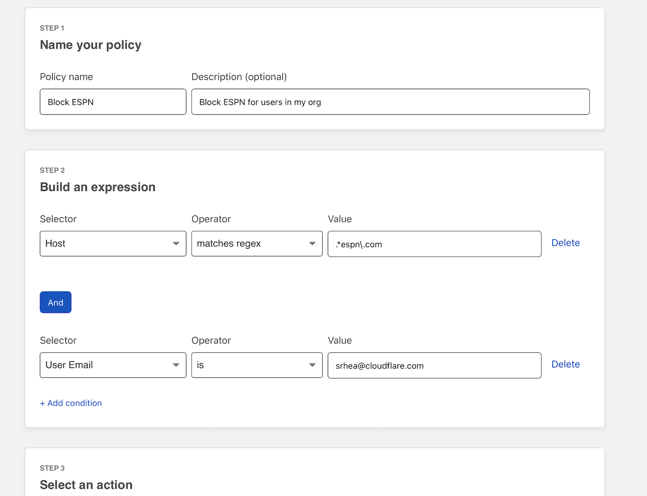Expand the chevron on the "is" operator
The image size is (647, 496).
312,365
